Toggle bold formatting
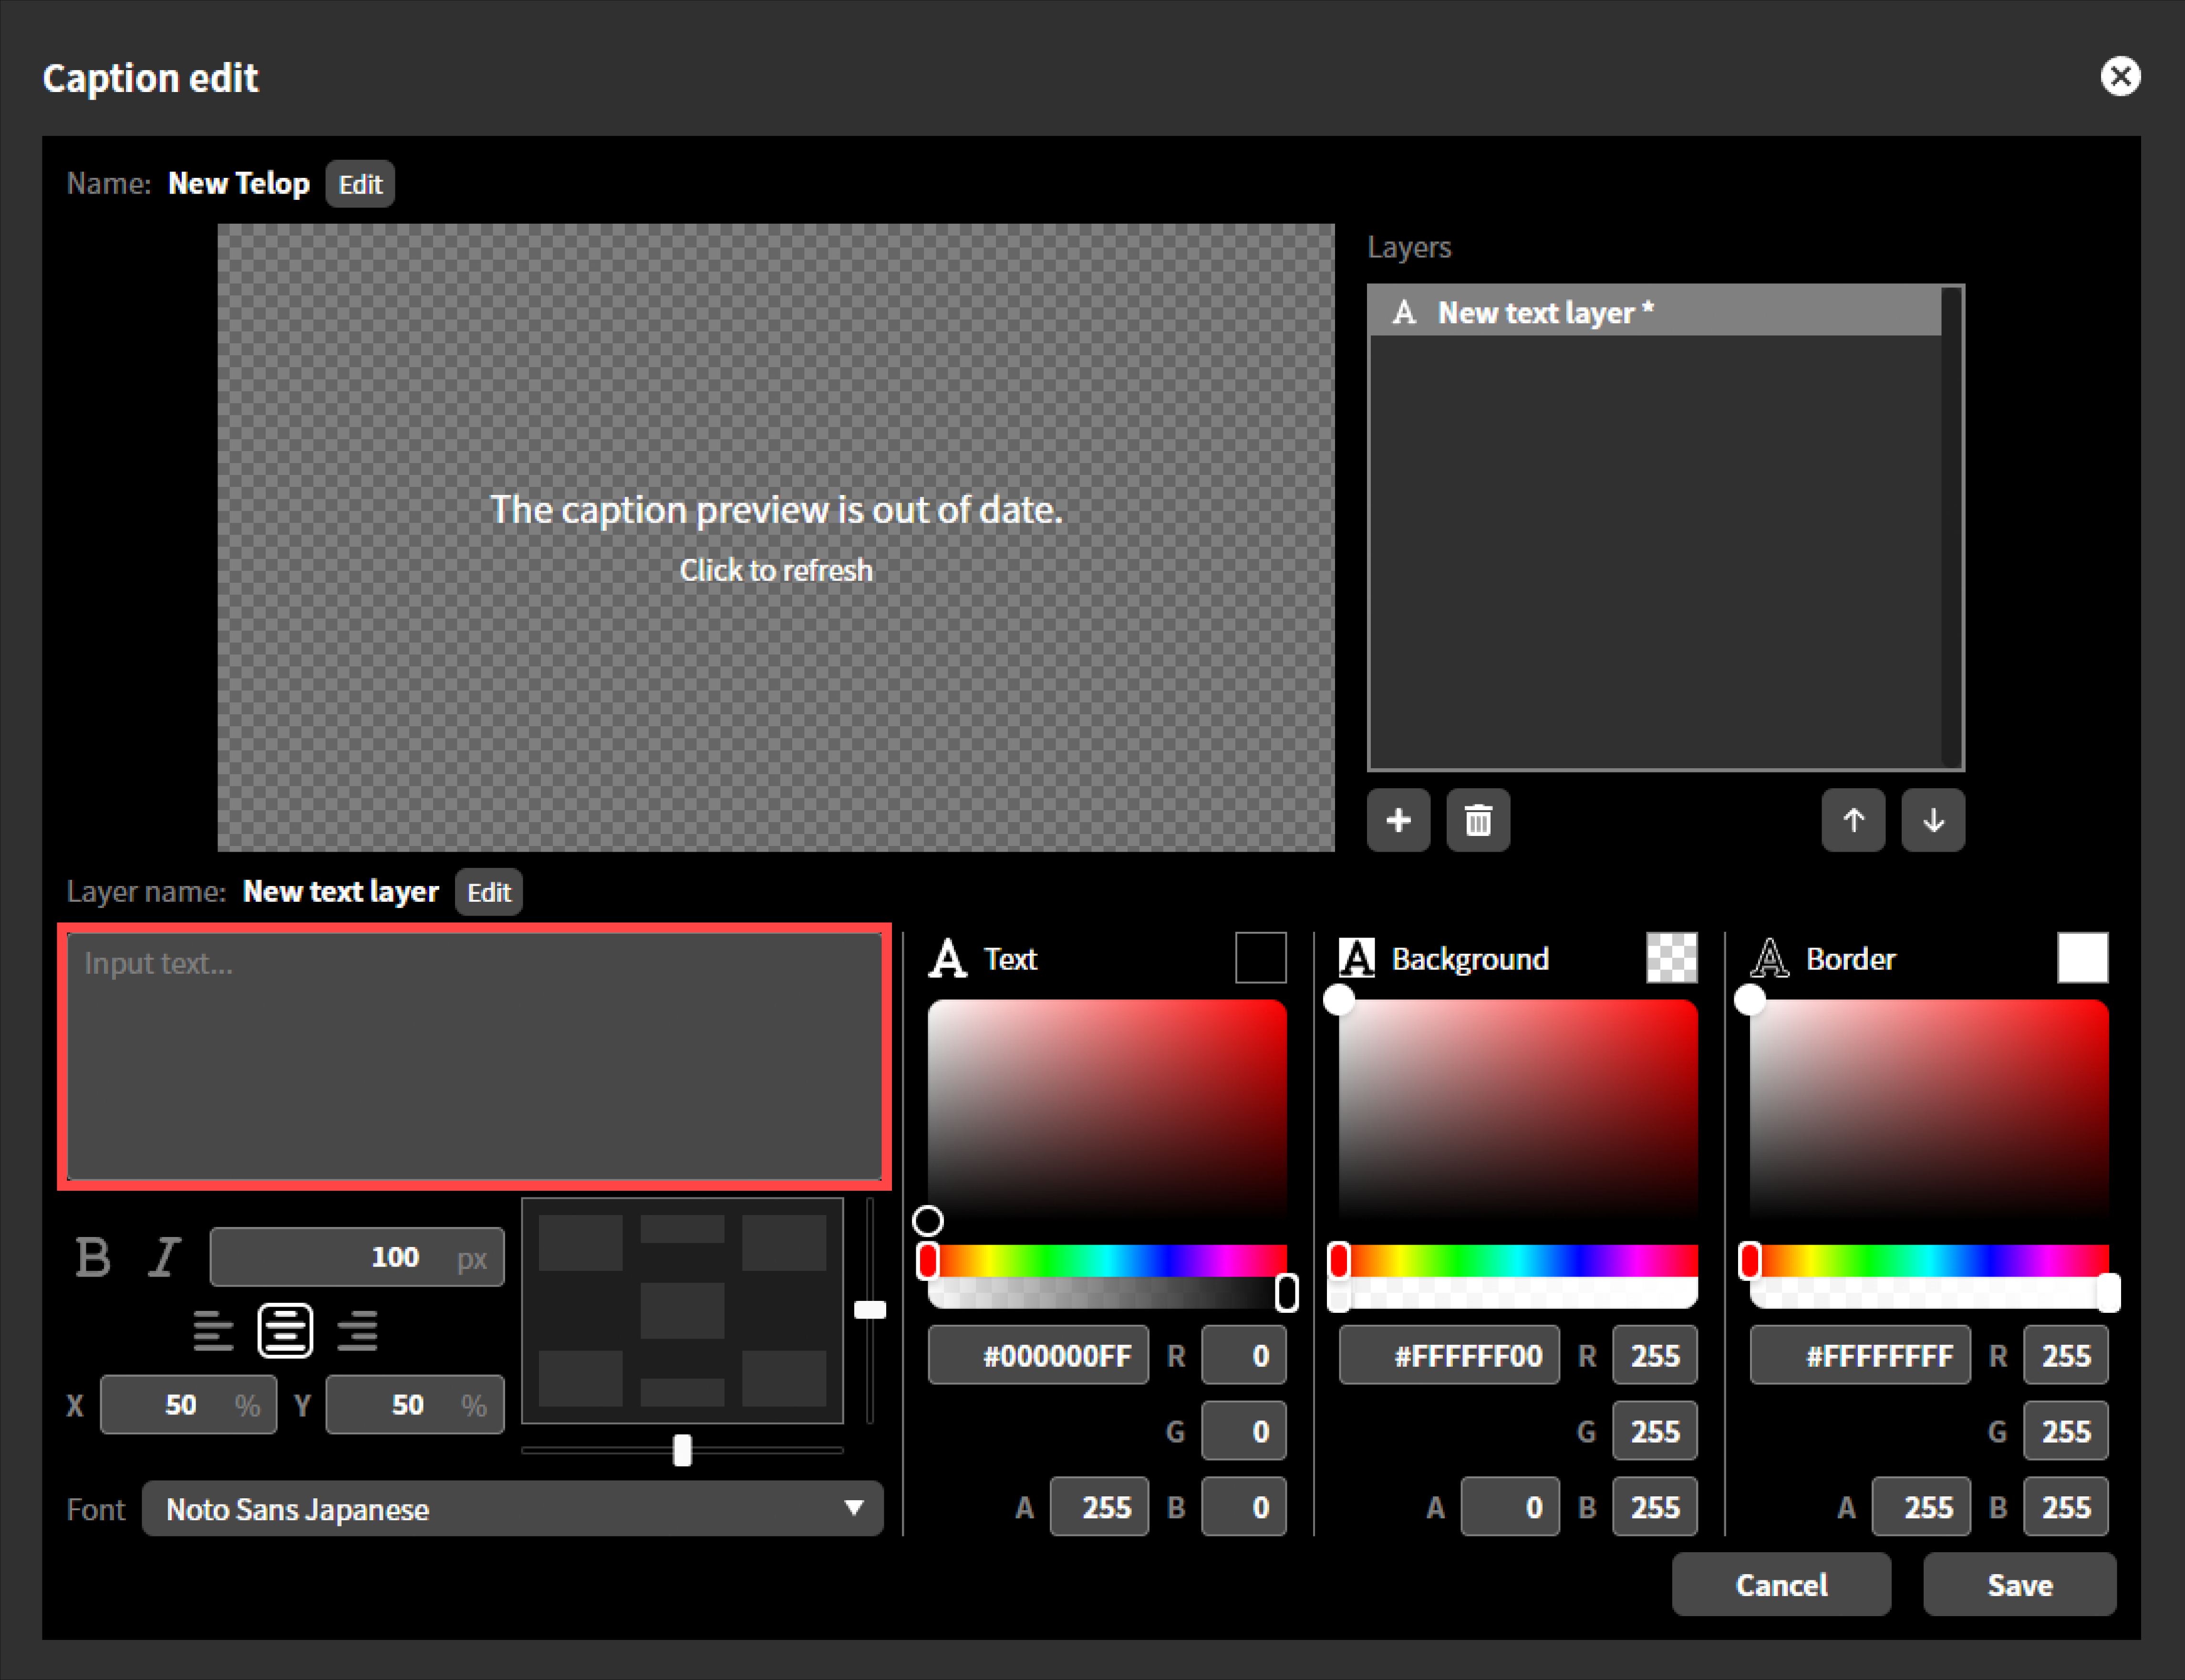This screenshot has width=2185, height=1680. pos(93,1257)
